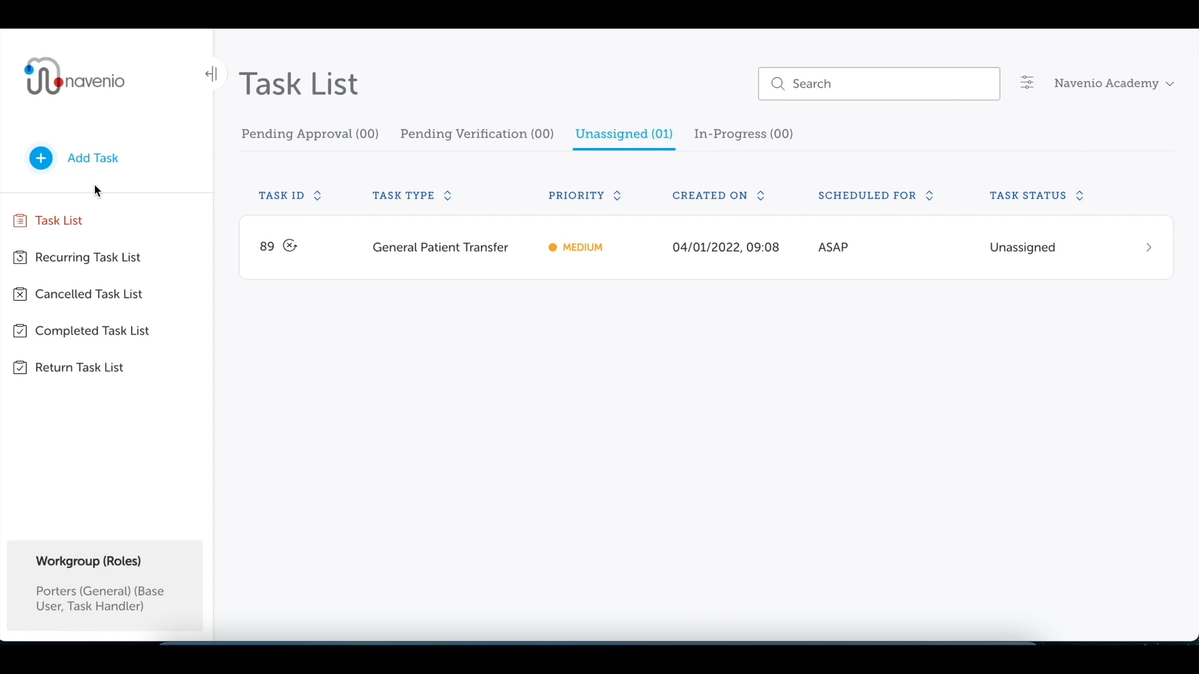This screenshot has width=1199, height=674.
Task: Switch to In-Progress tab
Action: pos(744,135)
